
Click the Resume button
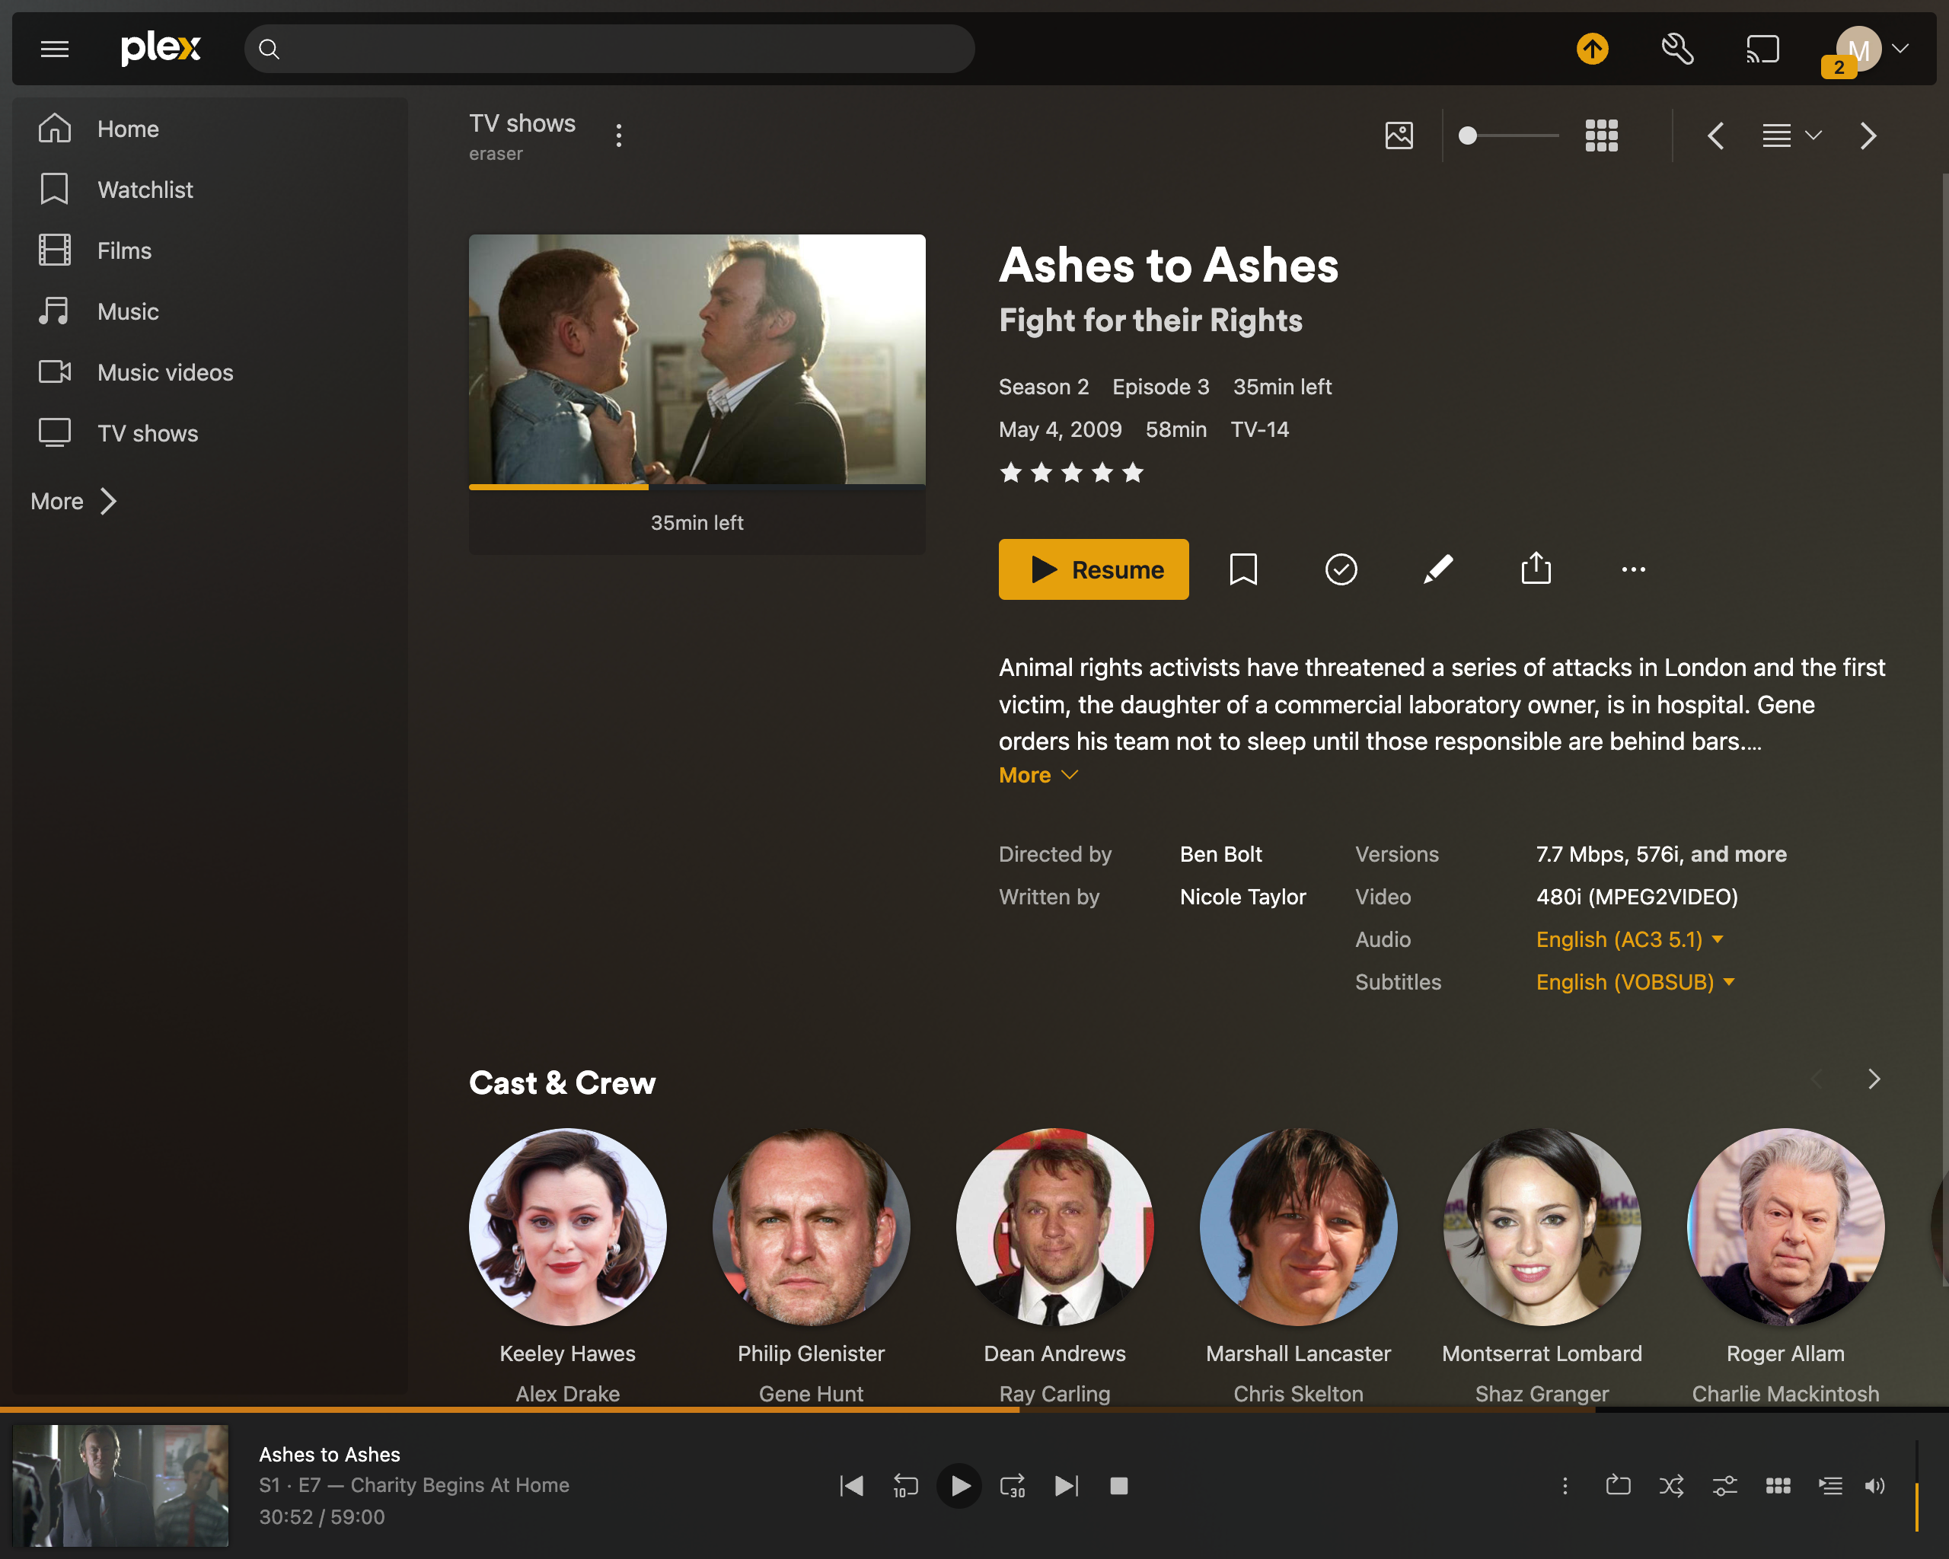(1093, 569)
